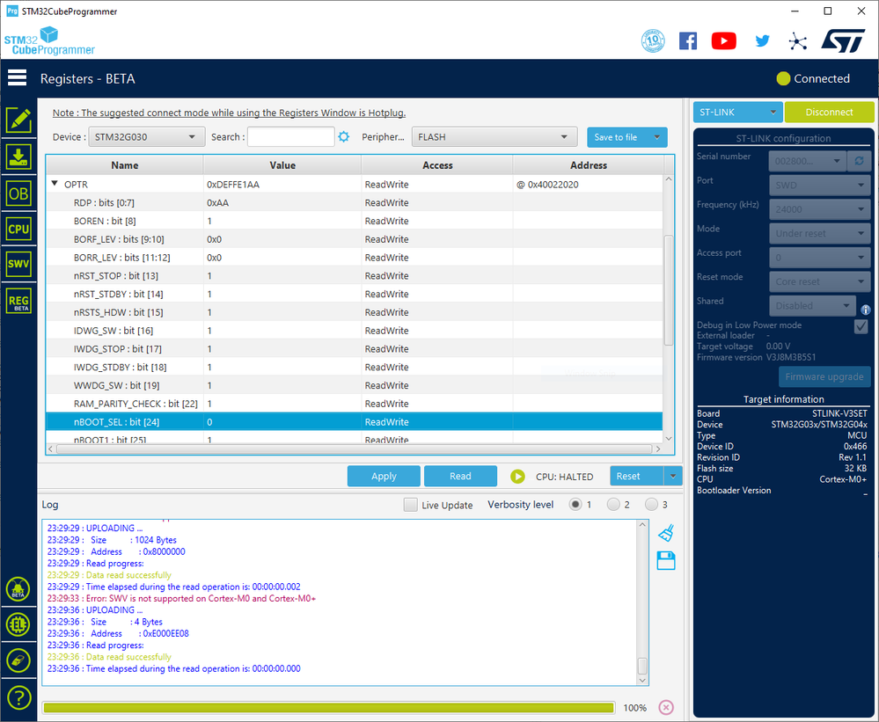The height and width of the screenshot is (722, 879).
Task: Run the CPU with green play button
Action: point(517,477)
